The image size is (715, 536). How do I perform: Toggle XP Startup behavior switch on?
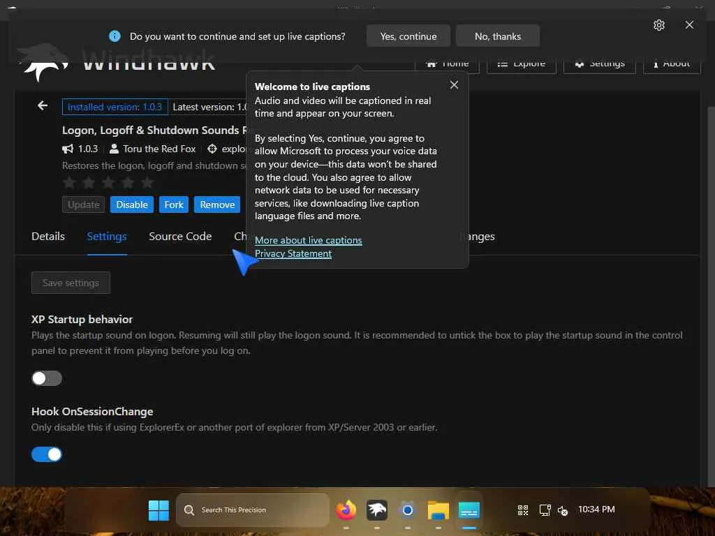(x=47, y=378)
